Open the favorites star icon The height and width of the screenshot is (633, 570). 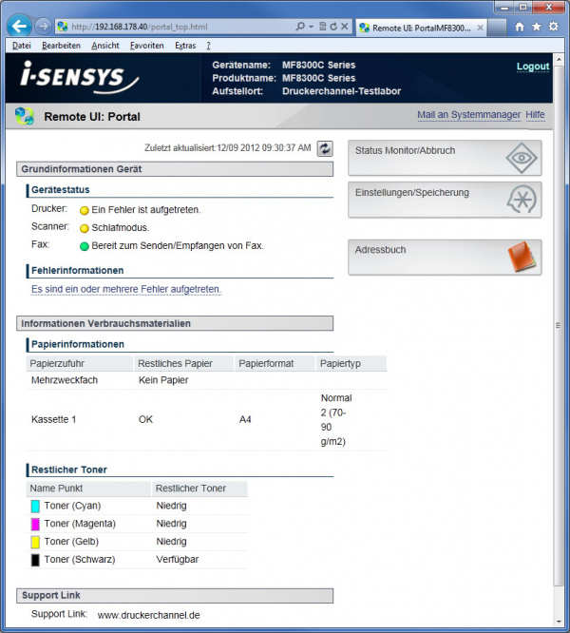[536, 27]
